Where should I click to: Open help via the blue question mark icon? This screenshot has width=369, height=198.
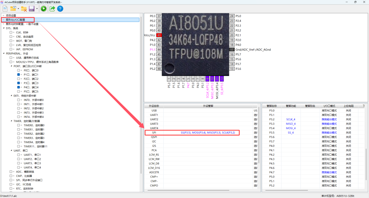60,9
